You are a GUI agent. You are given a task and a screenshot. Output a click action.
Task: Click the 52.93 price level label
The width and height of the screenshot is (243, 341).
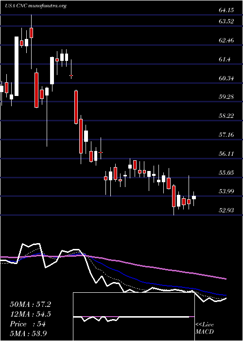226,210
